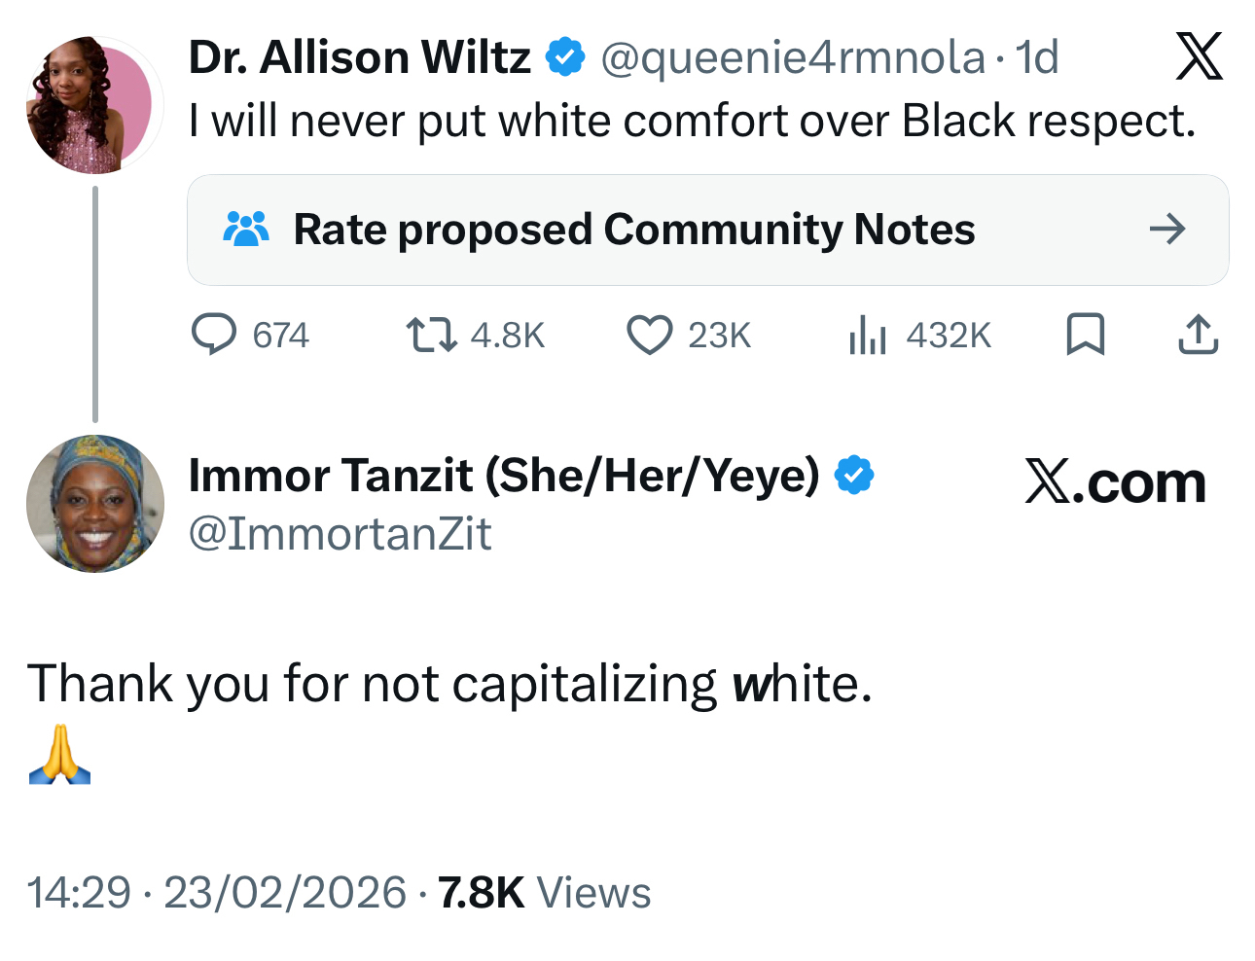This screenshot has width=1255, height=961.
Task: Open Immor Tanzit's profile picture
Action: pos(94,503)
